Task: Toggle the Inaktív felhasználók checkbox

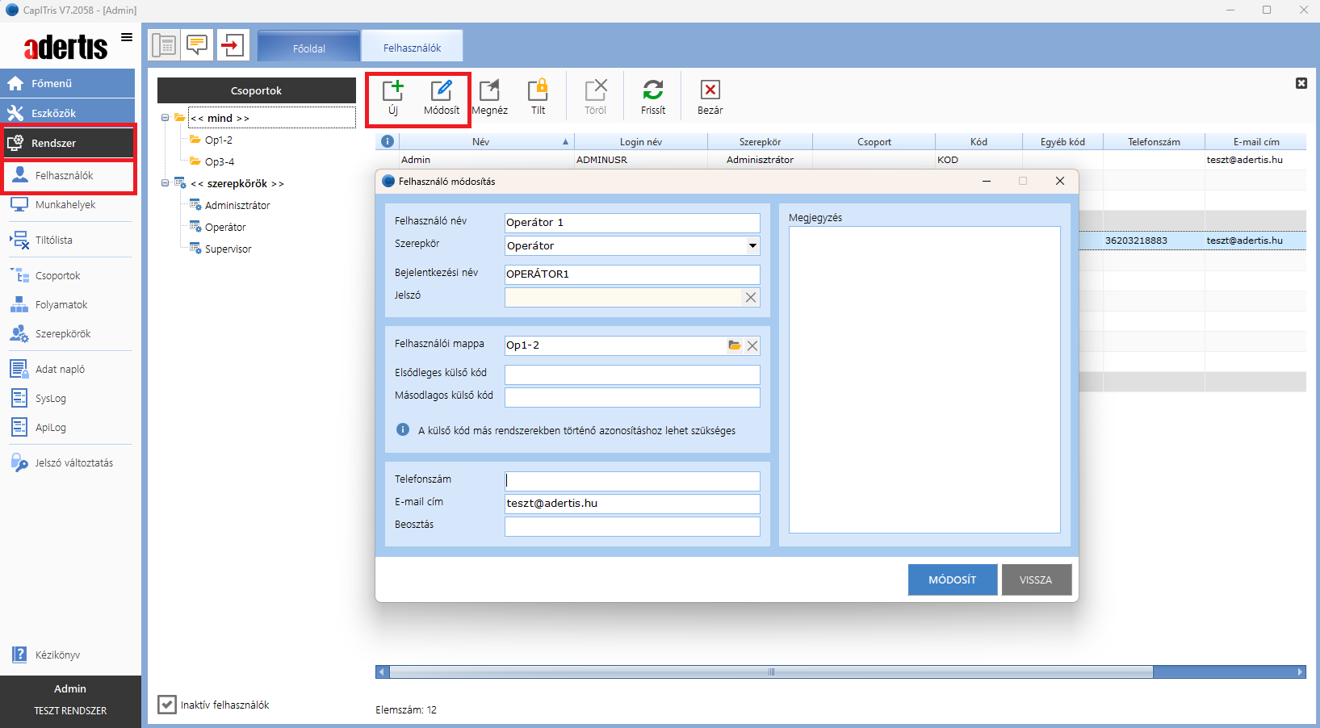Action: tap(167, 705)
